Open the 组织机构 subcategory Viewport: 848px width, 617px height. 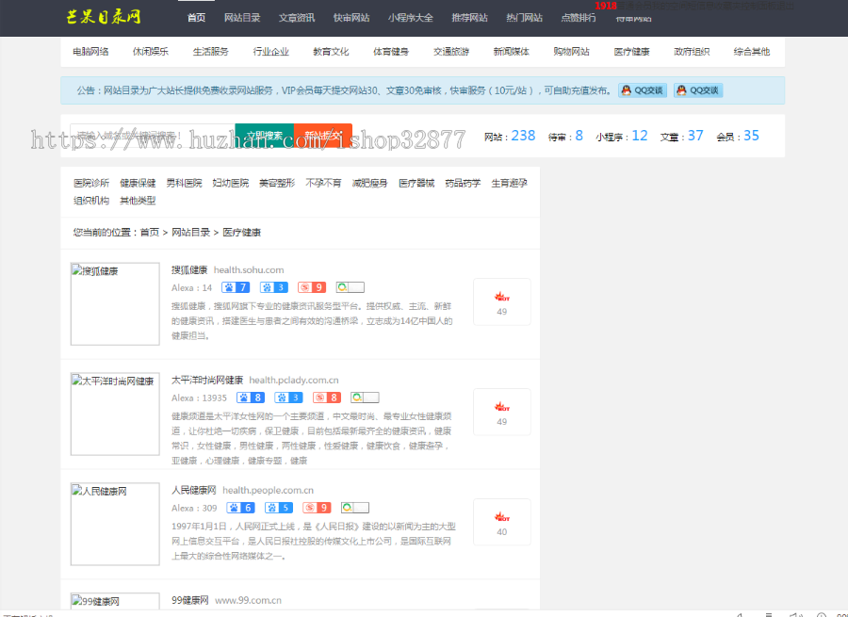[x=91, y=201]
